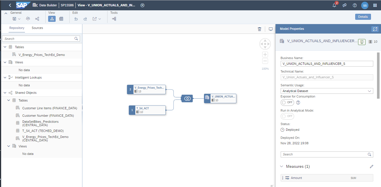Screen dimensions: 381x187
Task: Switch to the Sources tab
Action: click(37, 28)
